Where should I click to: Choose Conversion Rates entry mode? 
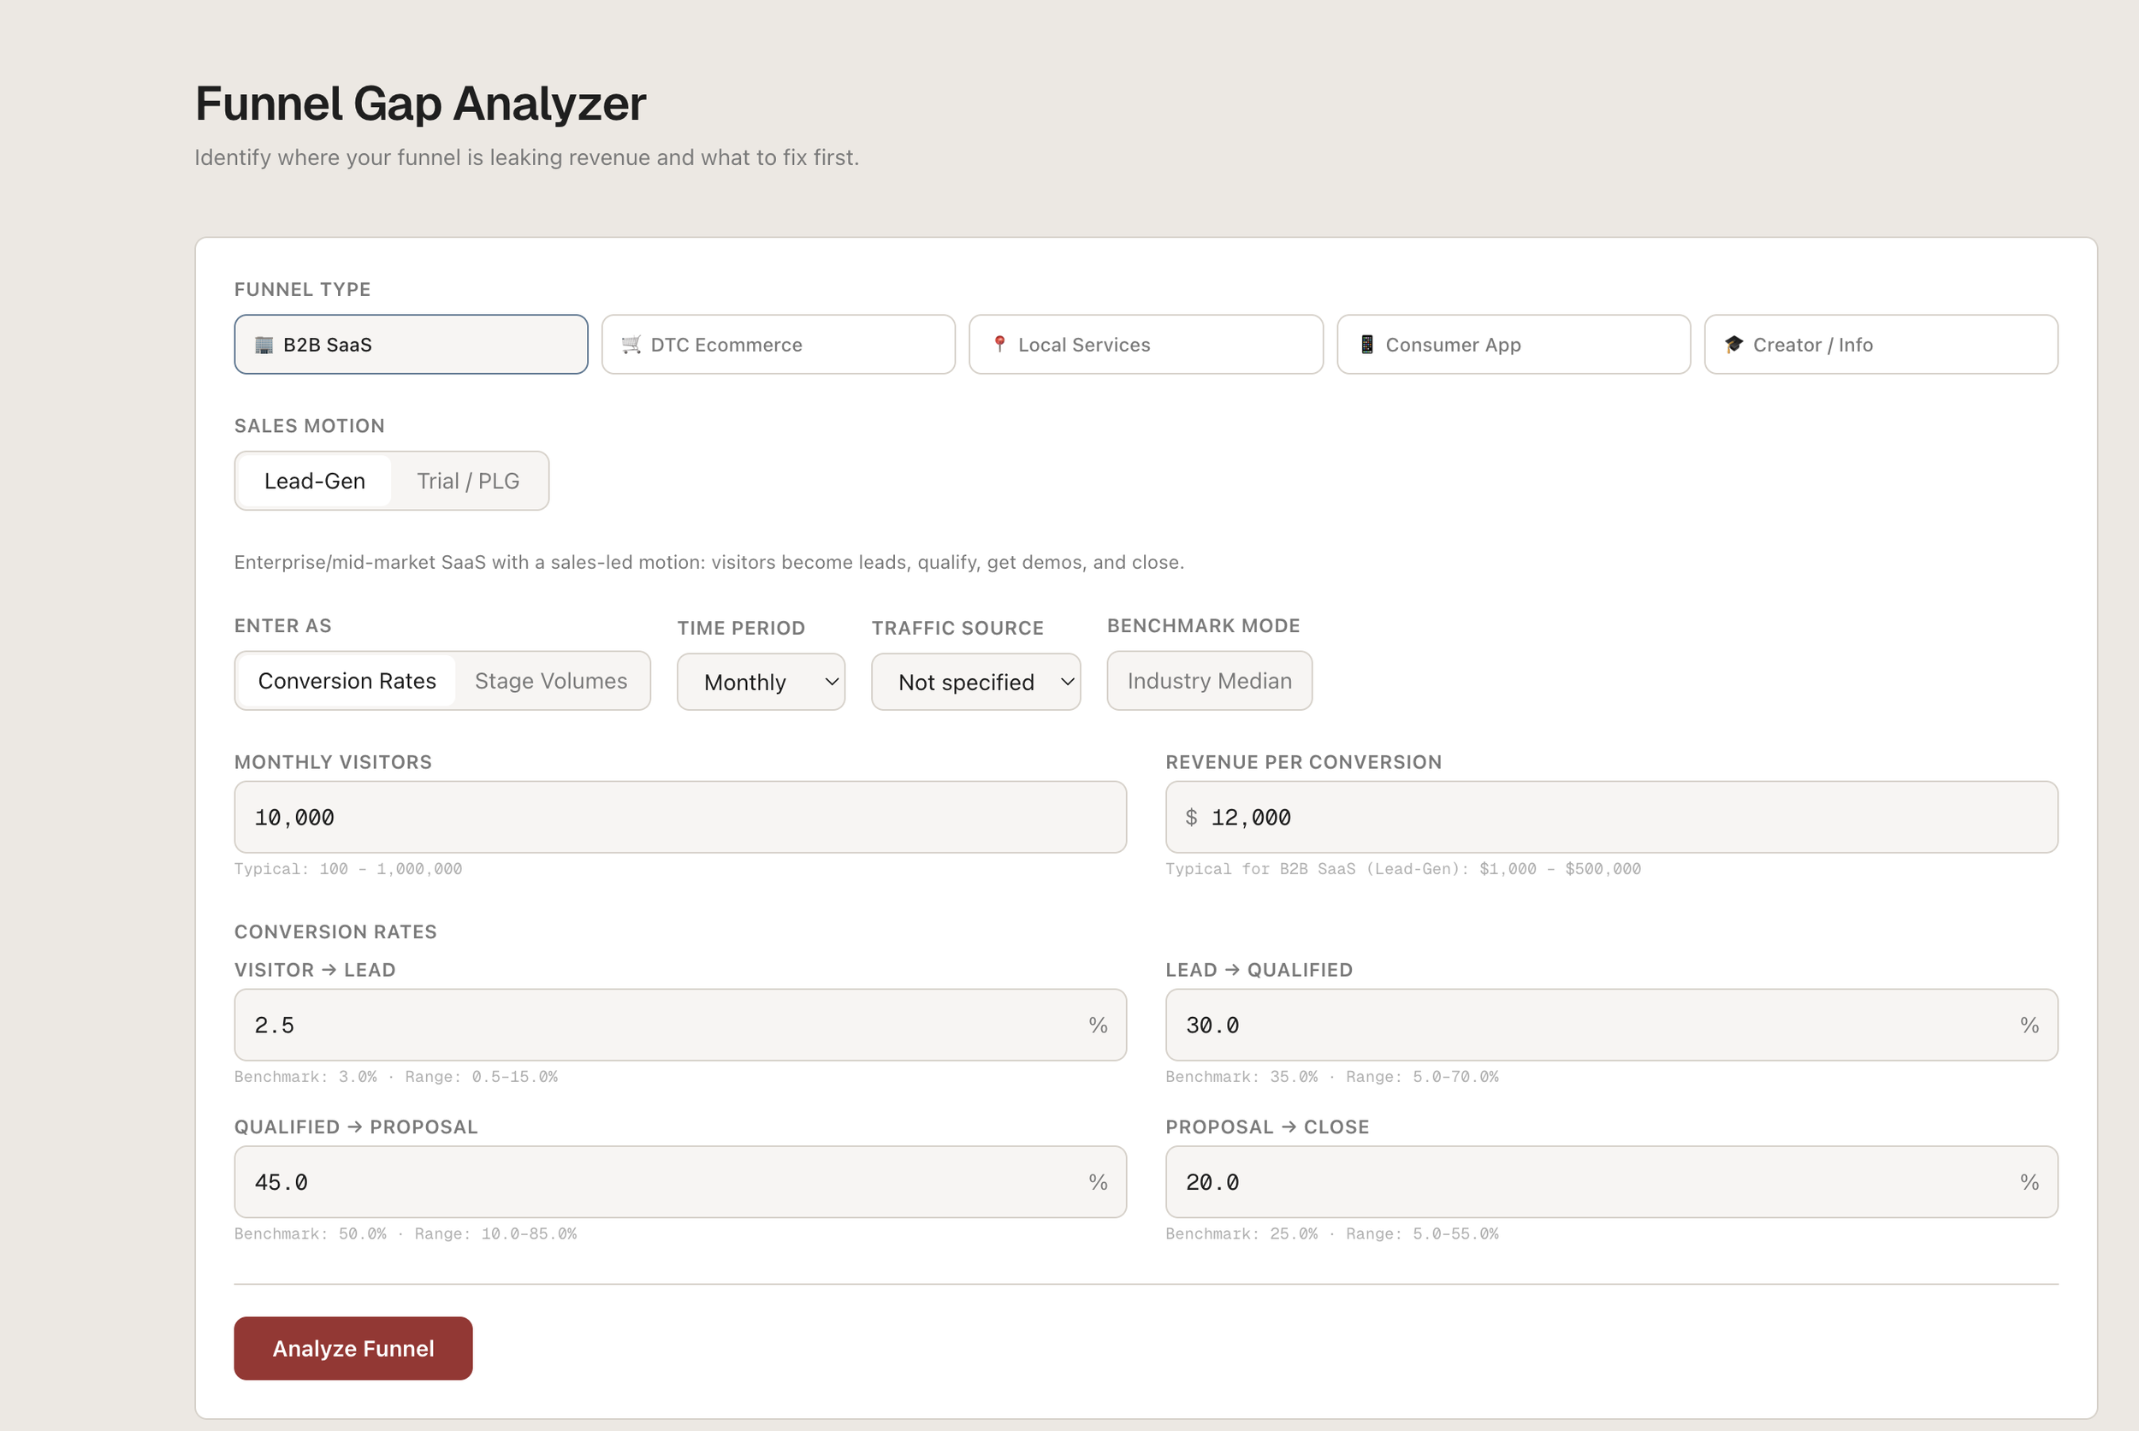[347, 681]
